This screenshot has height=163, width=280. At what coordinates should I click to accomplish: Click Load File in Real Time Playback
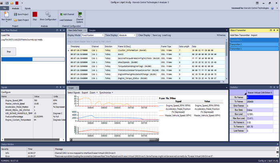coord(5,35)
